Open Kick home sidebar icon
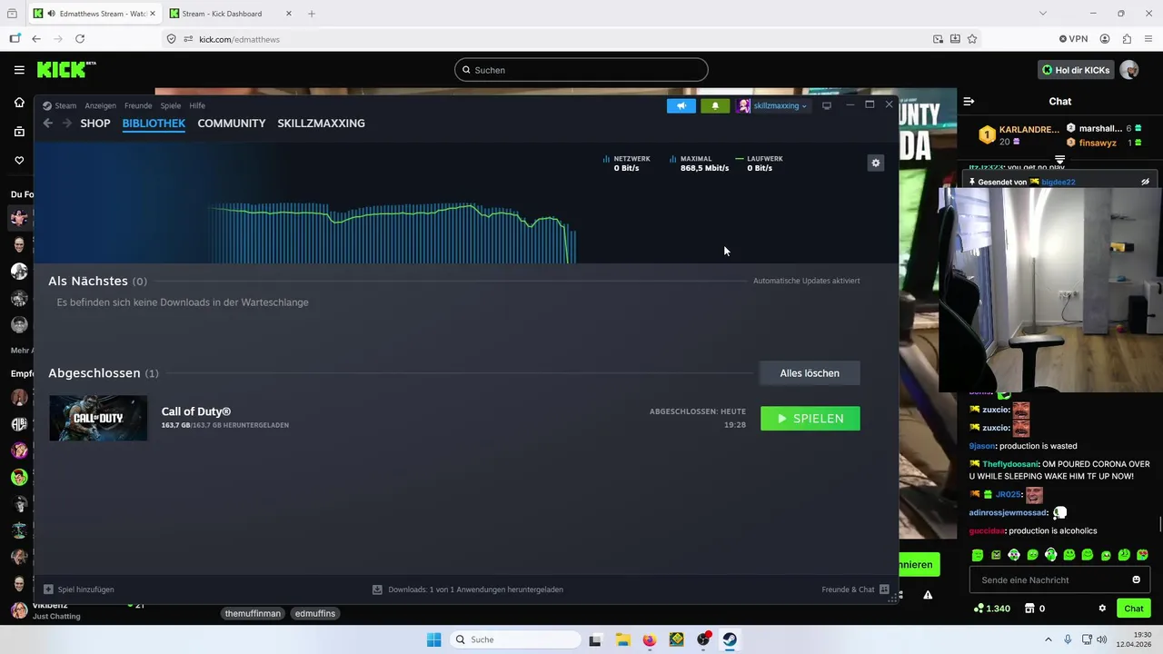Screen dimensions: 1163x654 tap(19, 103)
